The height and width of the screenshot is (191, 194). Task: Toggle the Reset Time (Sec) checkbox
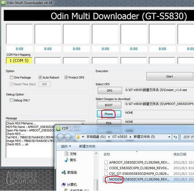click(12, 84)
